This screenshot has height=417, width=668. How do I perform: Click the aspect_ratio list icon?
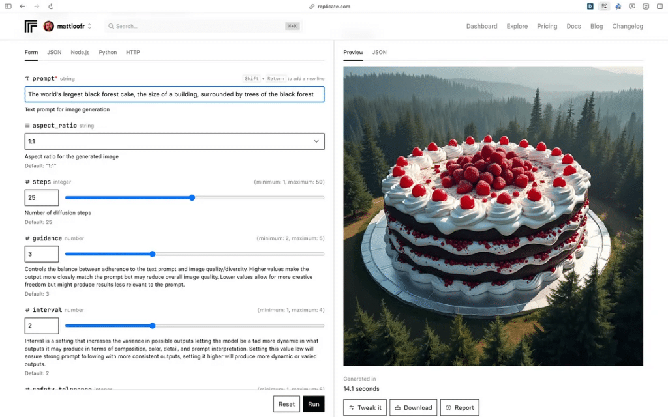(x=27, y=126)
